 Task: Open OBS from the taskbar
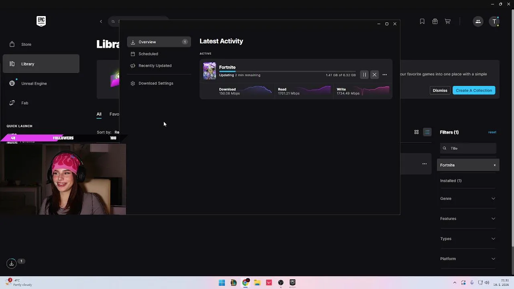tap(281, 283)
